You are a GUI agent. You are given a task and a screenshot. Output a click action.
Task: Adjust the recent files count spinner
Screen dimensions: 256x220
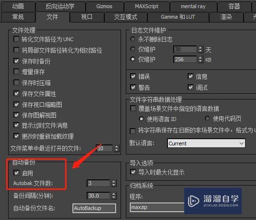pyautogui.click(x=116, y=148)
